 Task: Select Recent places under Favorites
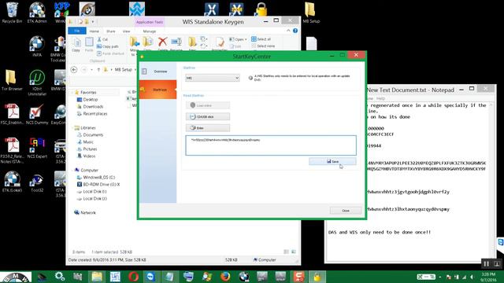tap(92, 113)
